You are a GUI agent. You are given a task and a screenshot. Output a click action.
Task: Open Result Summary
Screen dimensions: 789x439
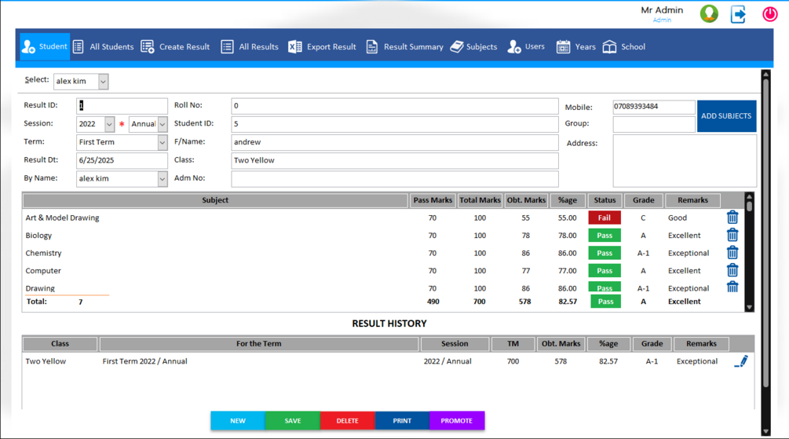[404, 47]
